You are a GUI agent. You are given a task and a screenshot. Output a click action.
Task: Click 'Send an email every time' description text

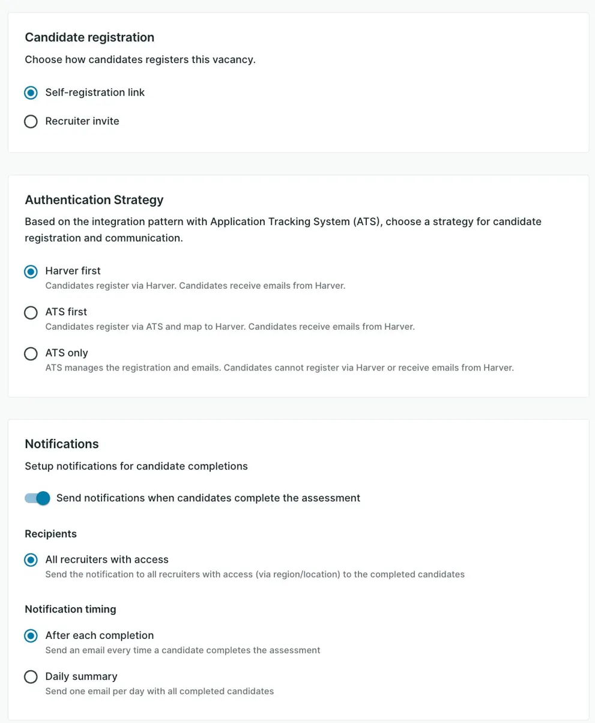point(183,650)
